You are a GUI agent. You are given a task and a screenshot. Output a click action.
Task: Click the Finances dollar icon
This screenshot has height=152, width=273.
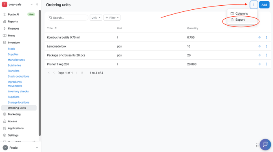pyautogui.click(x=4, y=28)
